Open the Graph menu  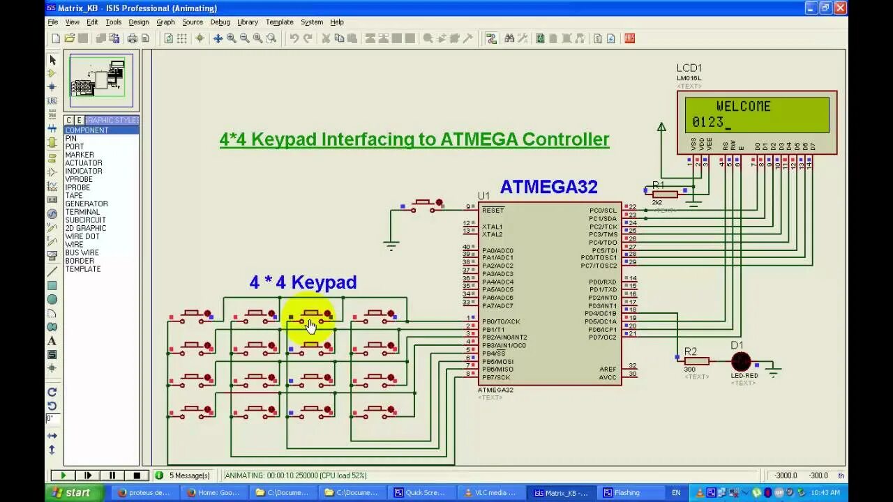point(165,22)
